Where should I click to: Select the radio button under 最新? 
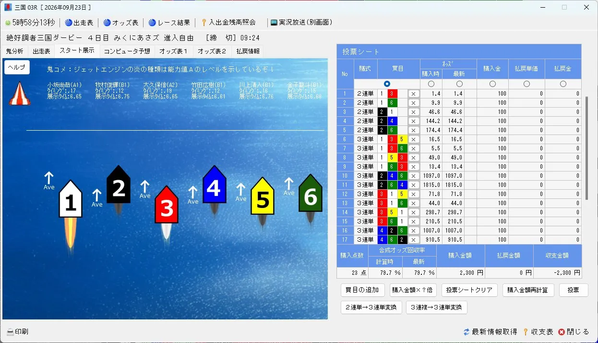coord(459,84)
